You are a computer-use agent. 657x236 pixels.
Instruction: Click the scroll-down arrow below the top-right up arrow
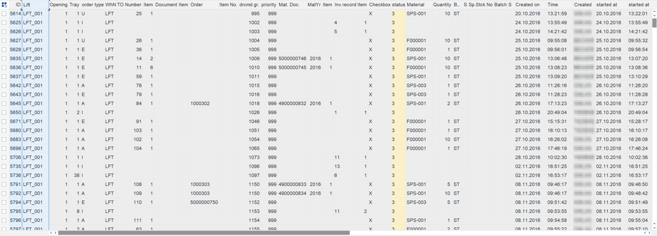(x=654, y=16)
